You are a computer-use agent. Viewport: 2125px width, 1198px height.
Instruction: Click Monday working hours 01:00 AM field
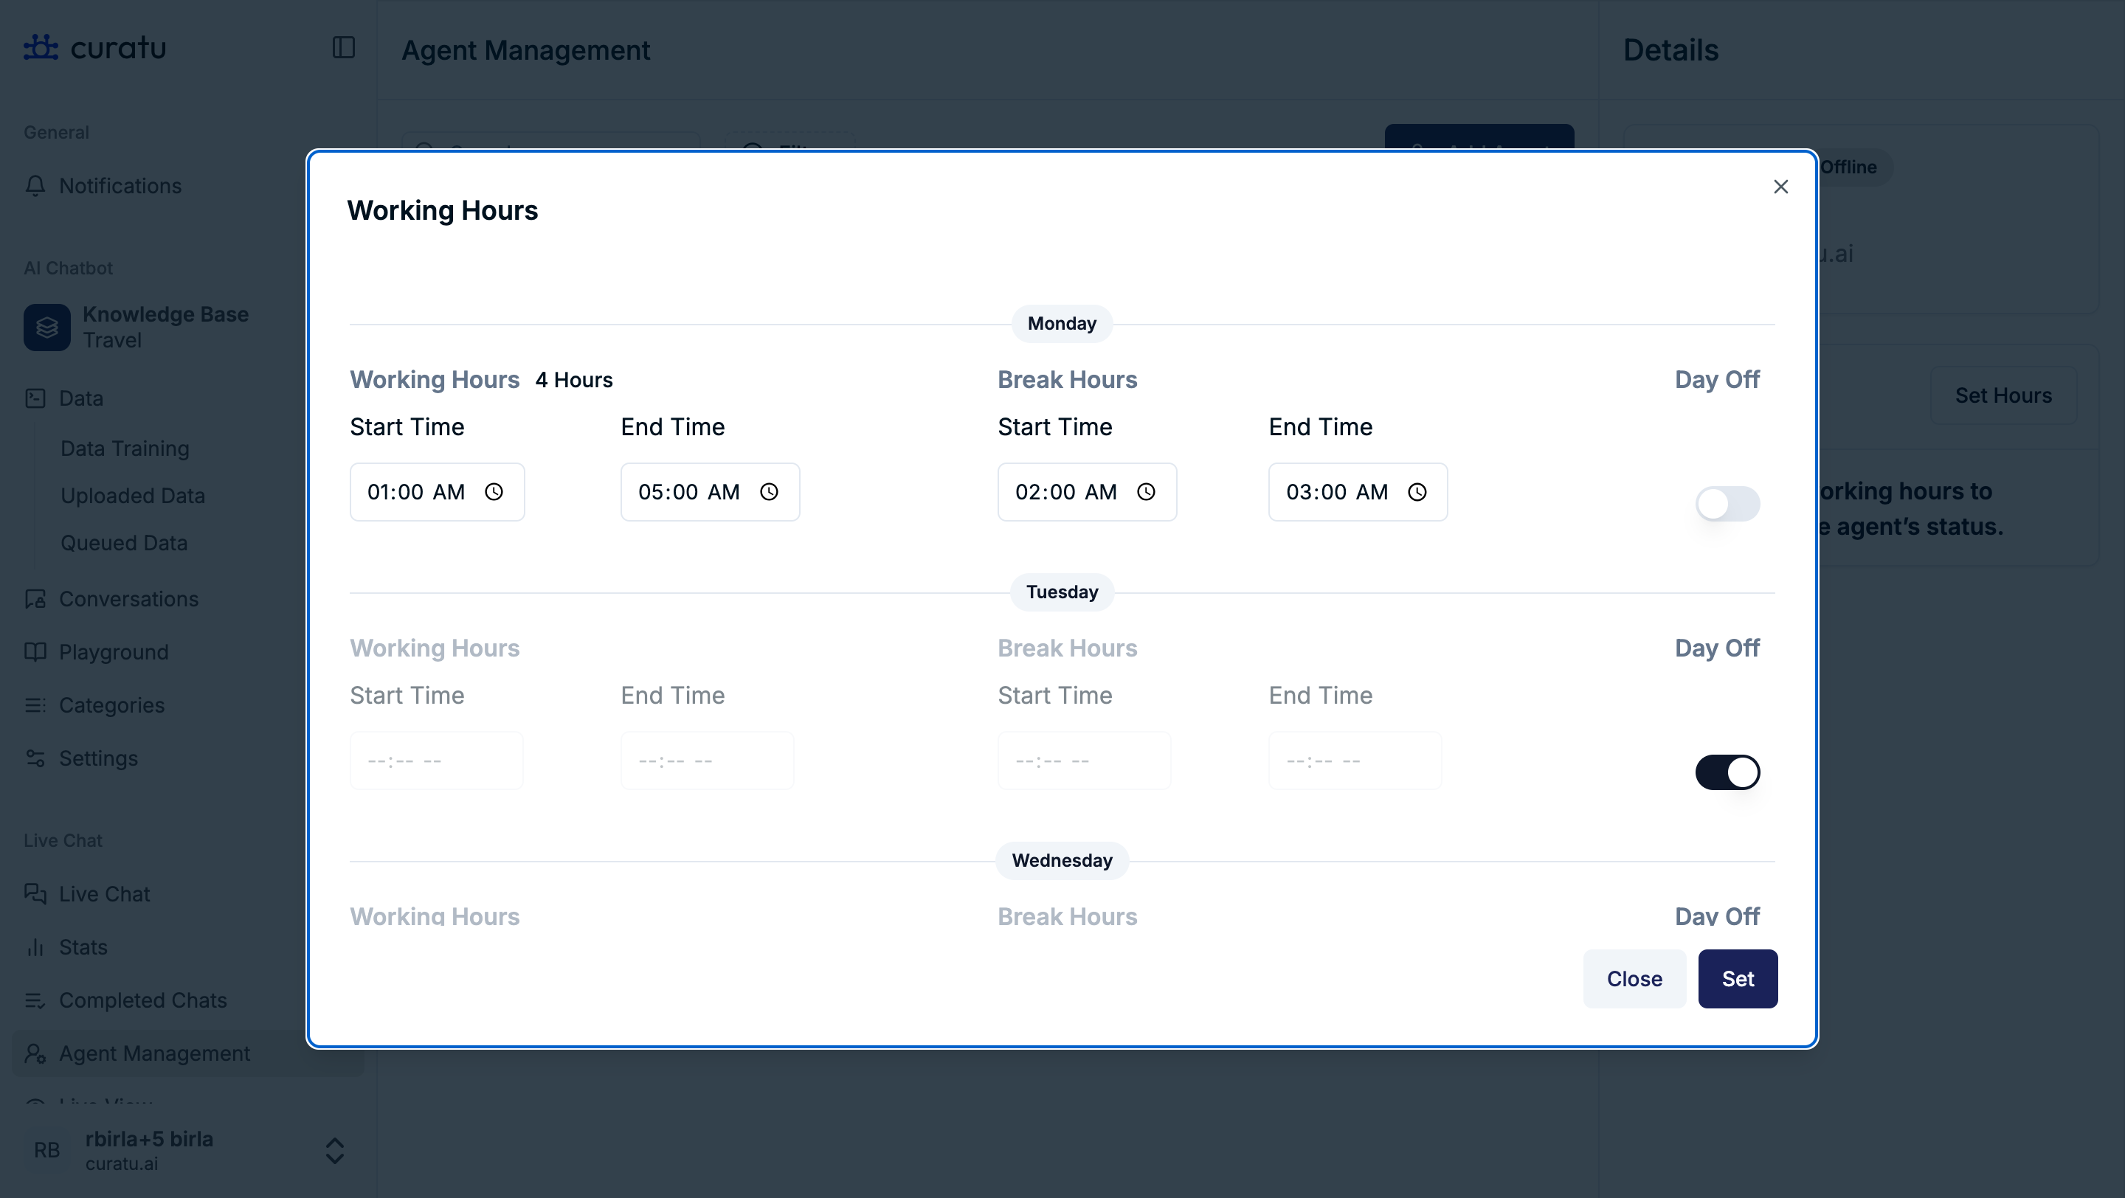tap(417, 492)
